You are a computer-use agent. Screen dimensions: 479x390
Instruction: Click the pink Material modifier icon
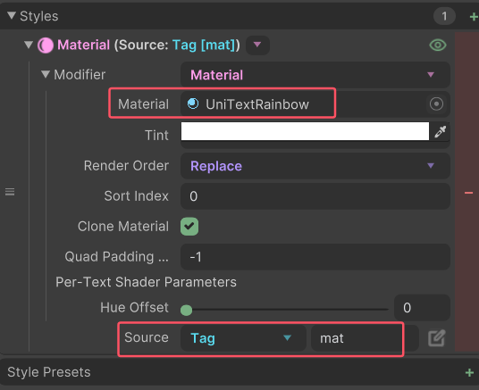click(46, 46)
